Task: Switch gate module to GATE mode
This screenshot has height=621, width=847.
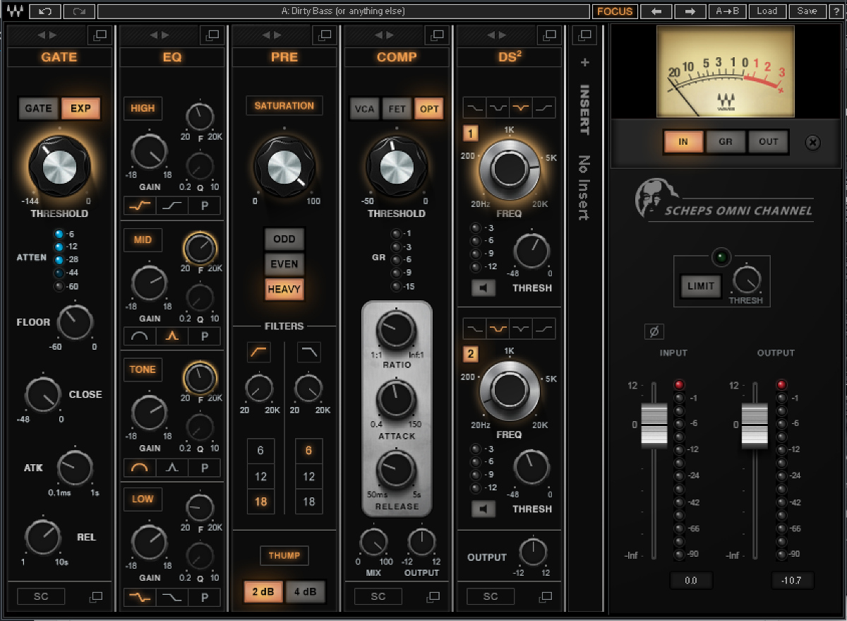Action: (x=39, y=108)
